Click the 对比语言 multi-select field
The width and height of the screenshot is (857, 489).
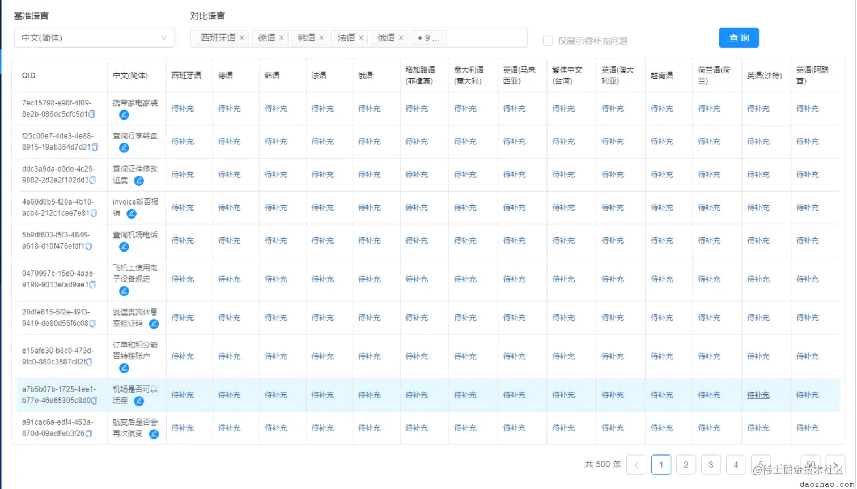tap(359, 38)
